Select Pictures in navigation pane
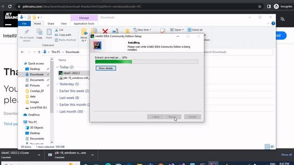Image resolution: width=294 pixels, height=165 pixels. tap(33, 86)
